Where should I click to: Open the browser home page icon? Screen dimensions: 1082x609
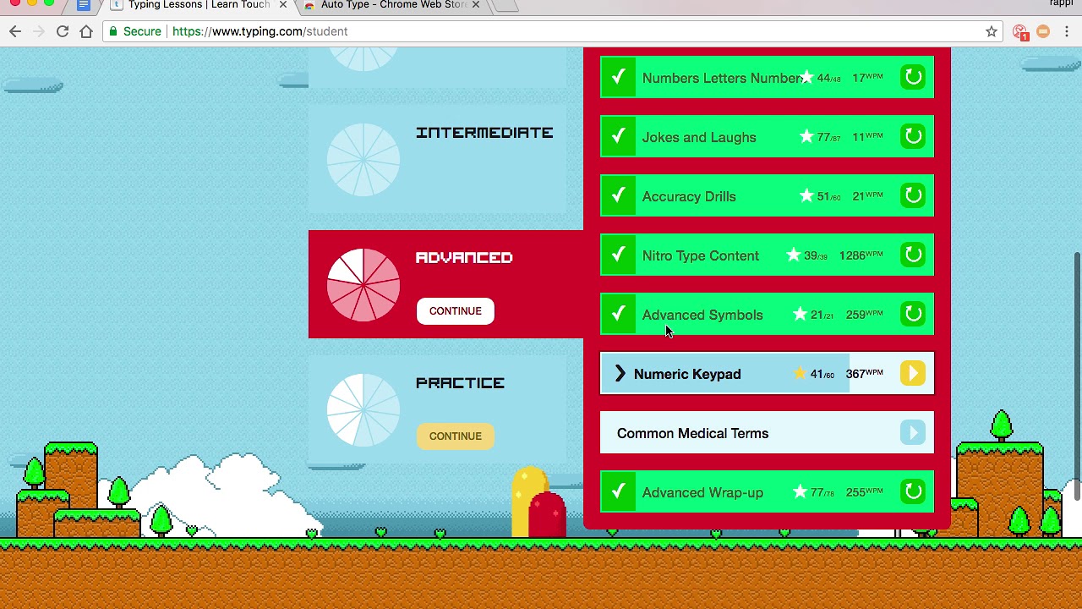[86, 31]
